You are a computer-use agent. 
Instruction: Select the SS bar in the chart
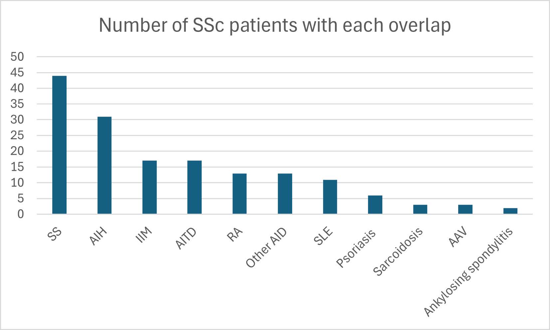(59, 145)
